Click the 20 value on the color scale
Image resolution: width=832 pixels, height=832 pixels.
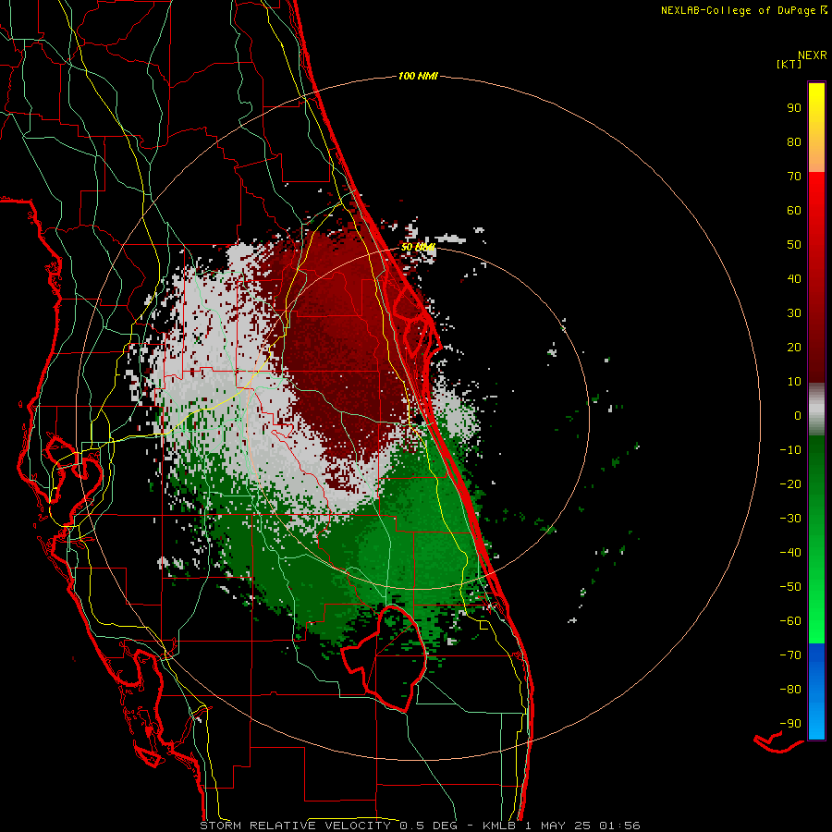coord(794,347)
